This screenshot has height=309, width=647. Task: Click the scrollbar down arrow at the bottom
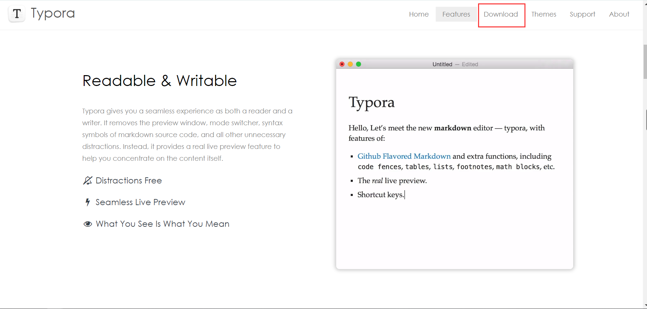click(x=645, y=306)
